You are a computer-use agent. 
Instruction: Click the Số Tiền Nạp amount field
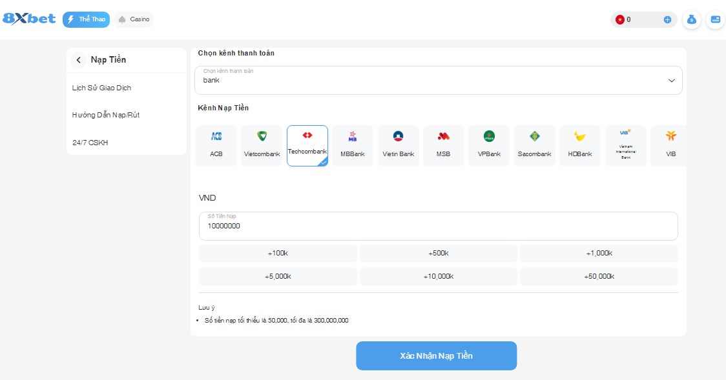pyautogui.click(x=439, y=226)
